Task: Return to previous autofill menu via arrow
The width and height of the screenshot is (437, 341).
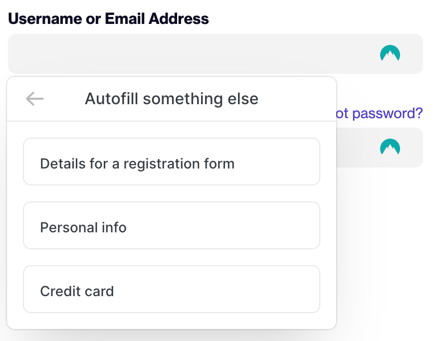Action: 35,99
